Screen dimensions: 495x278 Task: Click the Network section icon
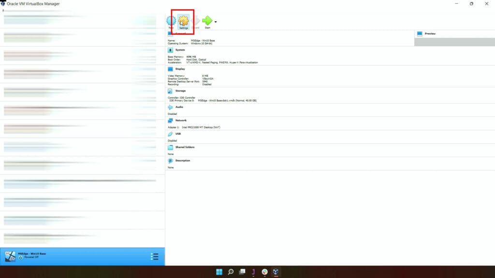(171, 120)
